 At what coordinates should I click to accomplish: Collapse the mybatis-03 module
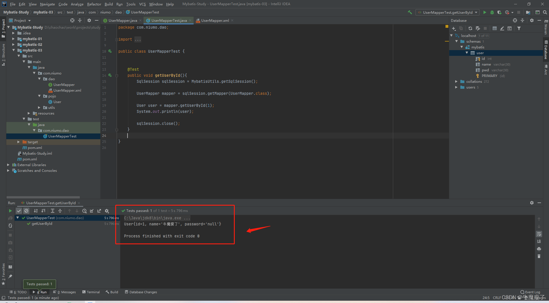(x=13, y=50)
